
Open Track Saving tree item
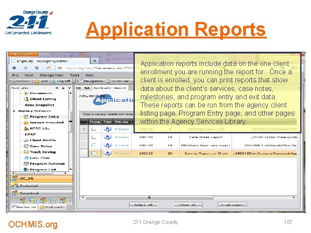coord(40,152)
